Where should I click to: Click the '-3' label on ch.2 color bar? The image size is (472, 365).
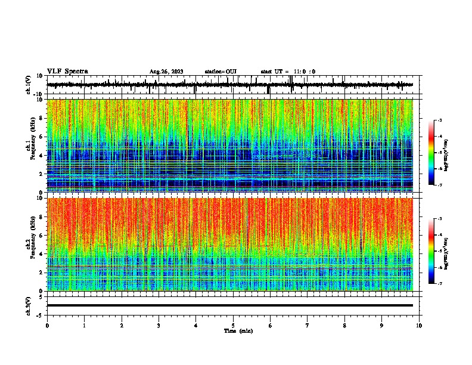(440, 219)
